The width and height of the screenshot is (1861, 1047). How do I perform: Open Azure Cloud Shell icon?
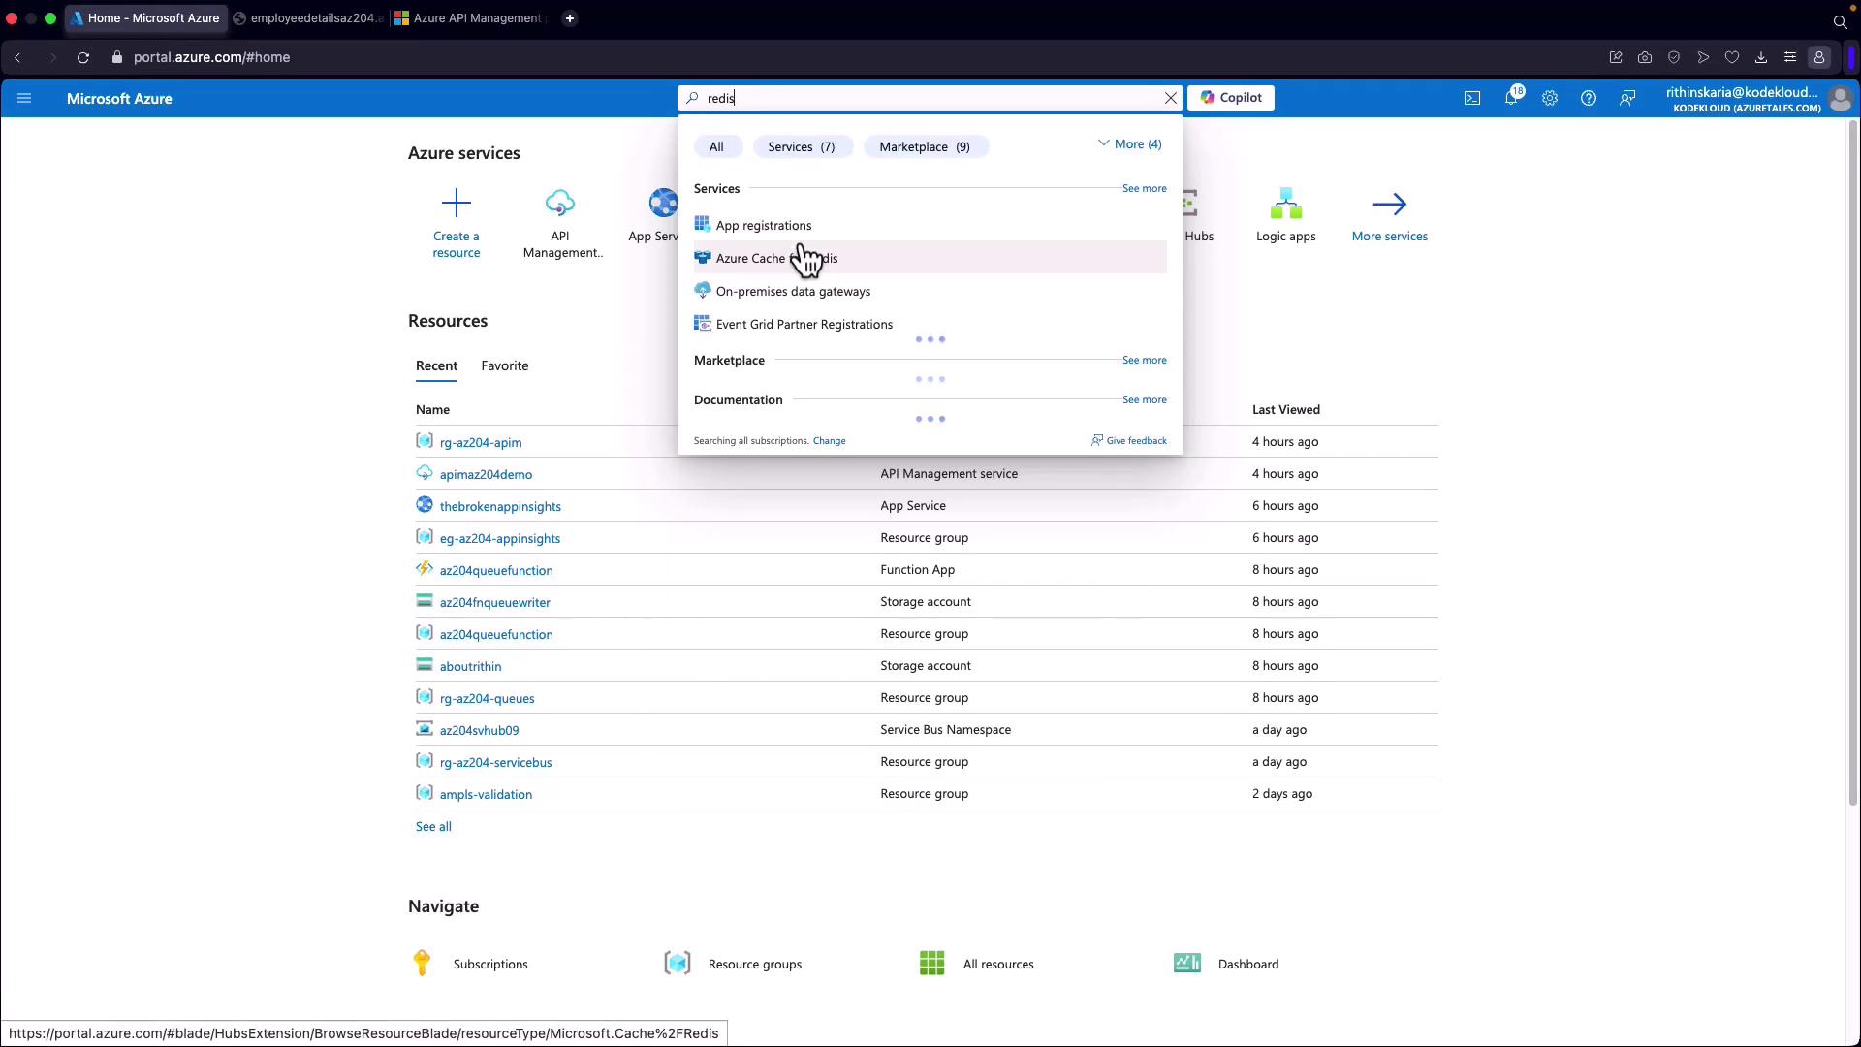(1471, 98)
